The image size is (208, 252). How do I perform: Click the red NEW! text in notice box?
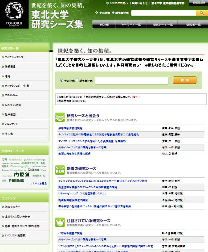(136, 97)
